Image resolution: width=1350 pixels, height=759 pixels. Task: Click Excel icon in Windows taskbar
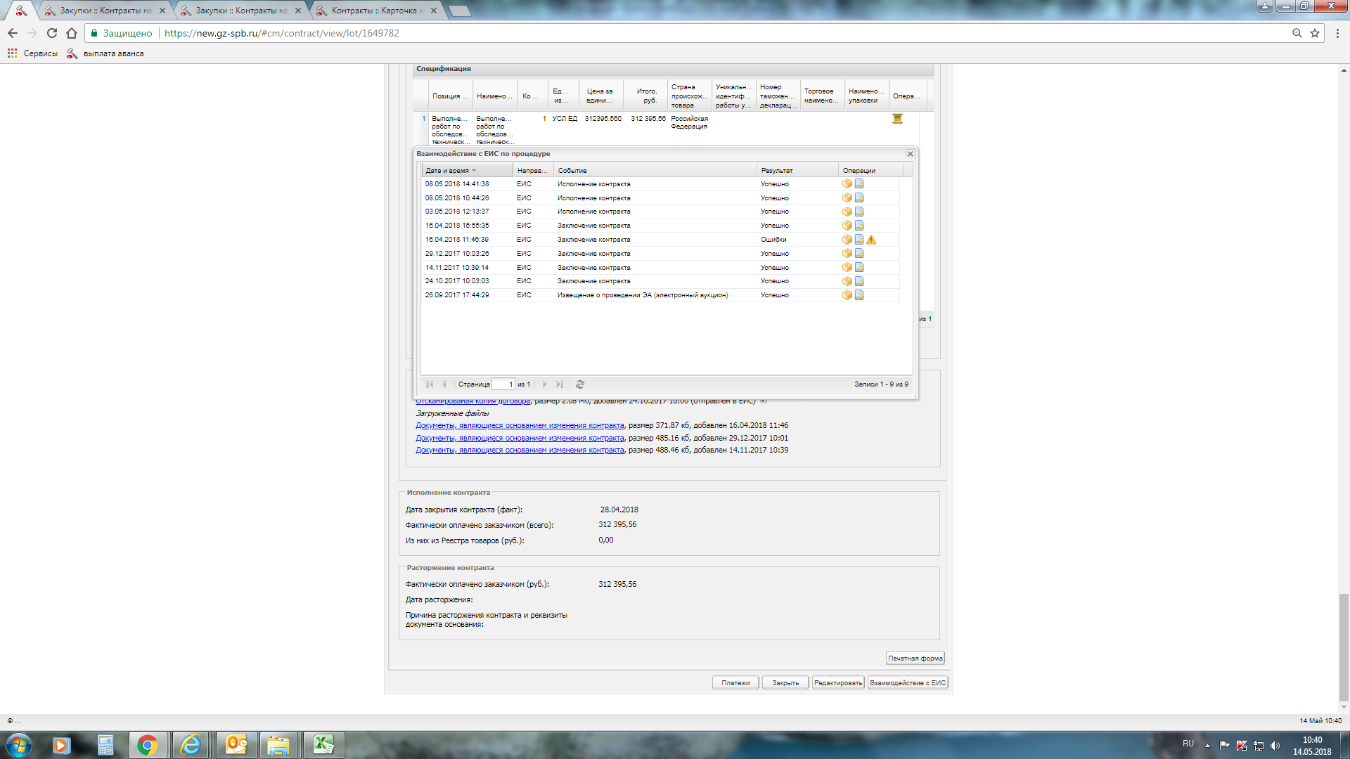point(323,745)
